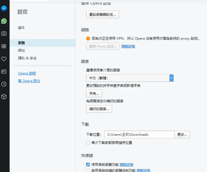Select 基本 settings section
The image size is (207, 172).
click(x=21, y=28)
